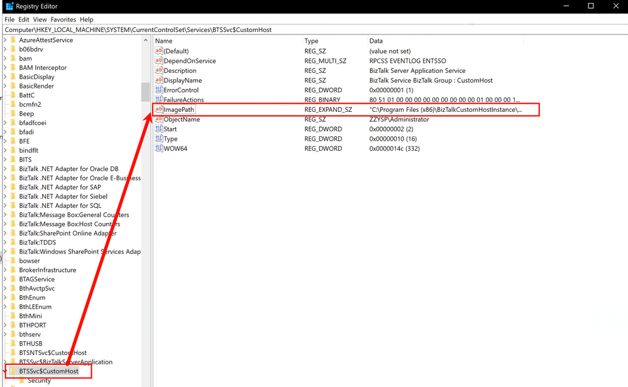Click the BAM Interceptor folder icon
628x387 pixels.
click(13, 68)
